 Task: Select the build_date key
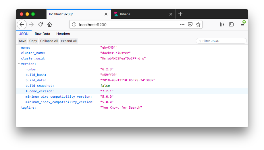36,80
